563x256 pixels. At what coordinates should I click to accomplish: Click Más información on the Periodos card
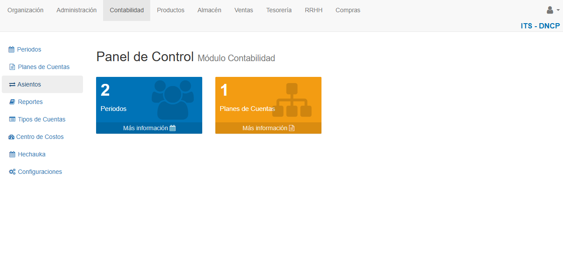point(149,128)
